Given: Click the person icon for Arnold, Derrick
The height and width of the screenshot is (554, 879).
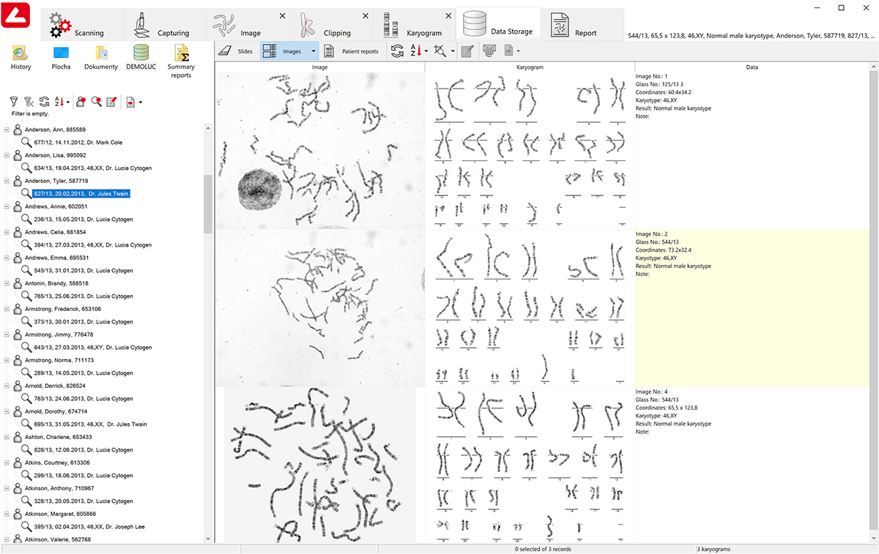Looking at the screenshot, I should point(18,386).
